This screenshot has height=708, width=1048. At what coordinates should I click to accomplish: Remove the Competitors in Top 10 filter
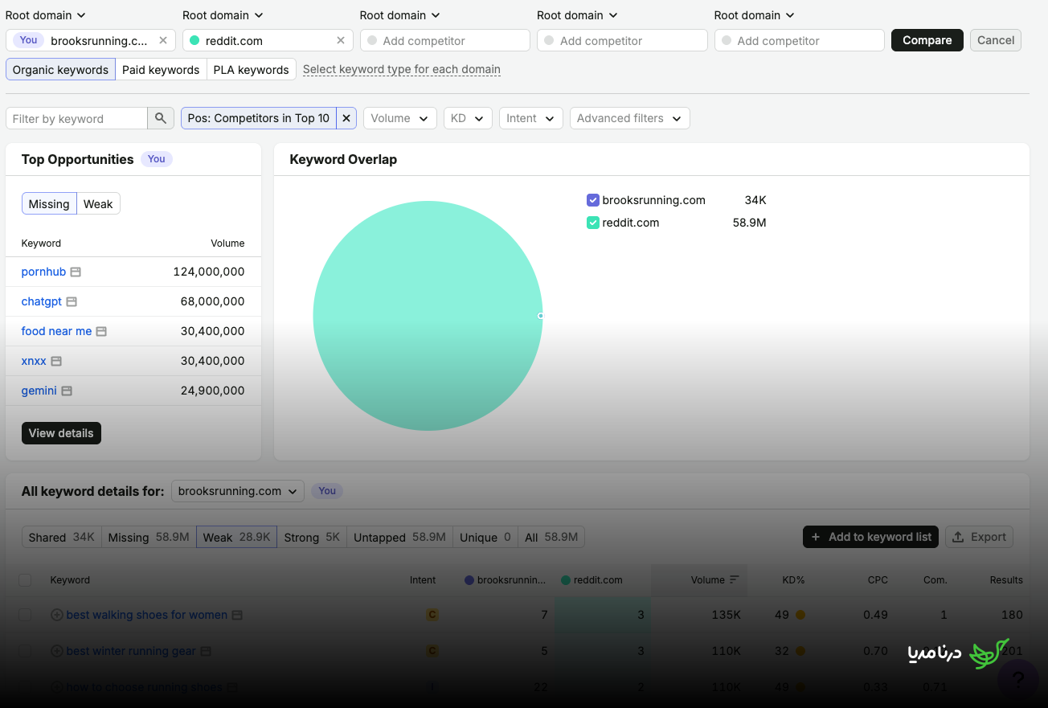(346, 118)
